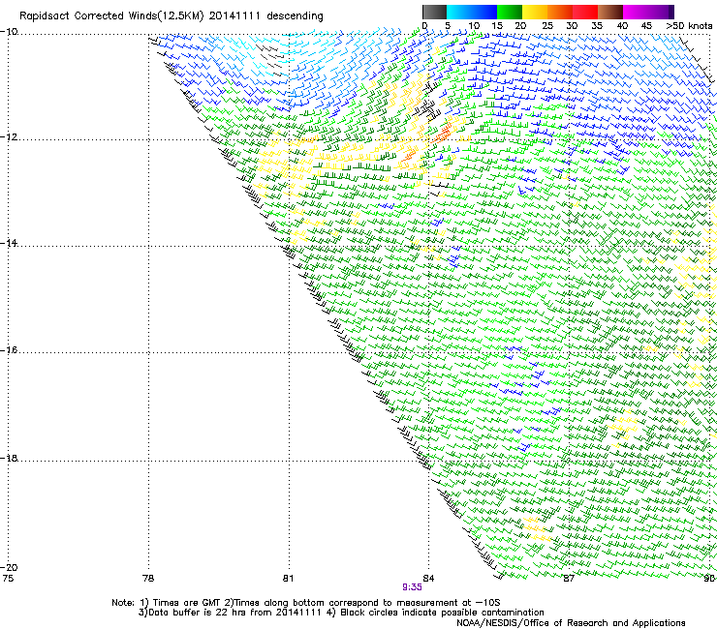Screen dimensions: 717x629
Task: Click the latitude label '-16'
Action: point(9,350)
